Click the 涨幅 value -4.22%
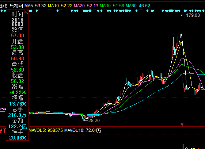This screenshot has height=149, width=205. [x=18, y=92]
